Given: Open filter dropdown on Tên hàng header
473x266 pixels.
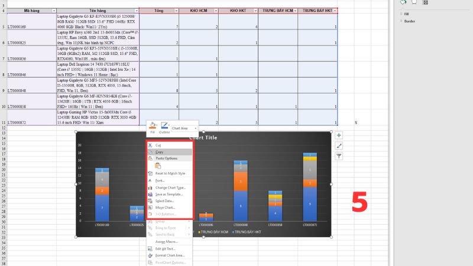Looking at the screenshot, I should tap(137, 11).
